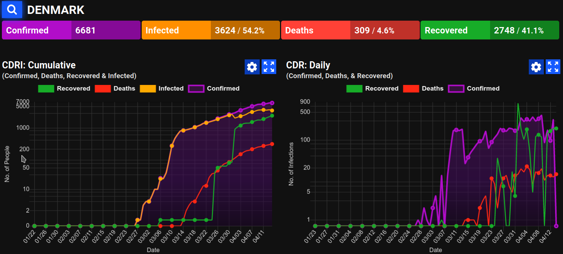Click the No. of Infections axis label

291,164
